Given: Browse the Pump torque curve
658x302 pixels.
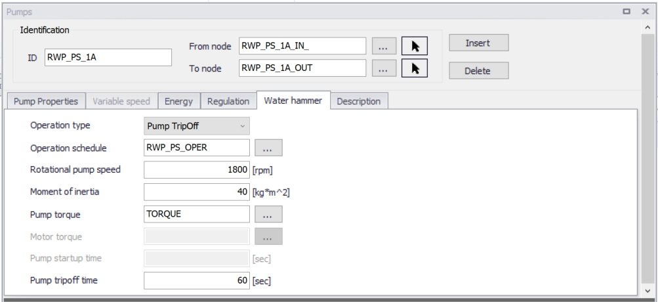Looking at the screenshot, I should point(268,214).
